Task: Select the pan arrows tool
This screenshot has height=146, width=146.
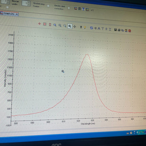Action: click(75, 27)
